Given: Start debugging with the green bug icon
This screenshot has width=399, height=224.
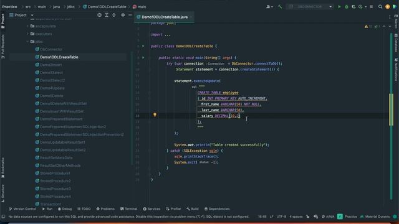Looking at the screenshot, I should click(x=347, y=7).
